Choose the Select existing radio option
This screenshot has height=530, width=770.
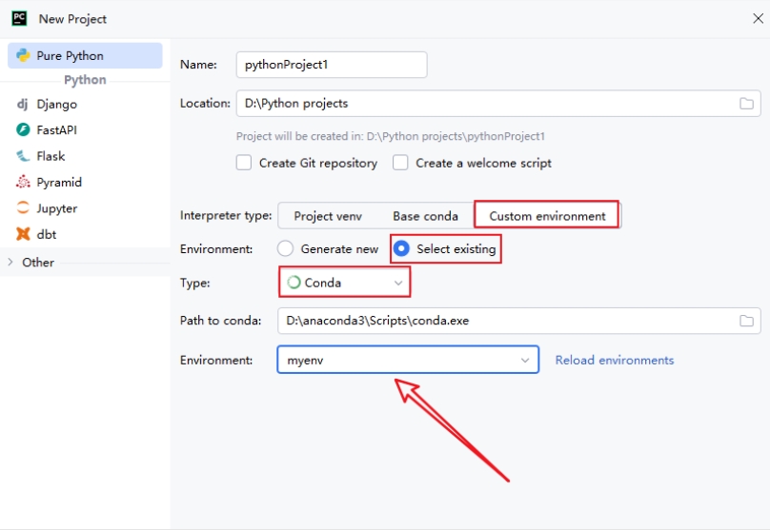click(x=402, y=248)
